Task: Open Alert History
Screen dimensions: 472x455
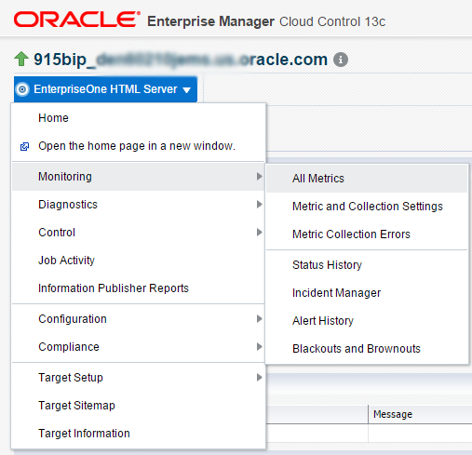Action: point(367,321)
